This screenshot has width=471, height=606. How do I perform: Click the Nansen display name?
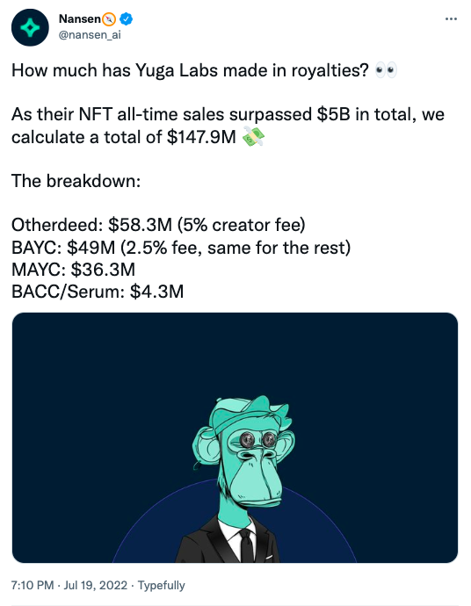[x=80, y=18]
